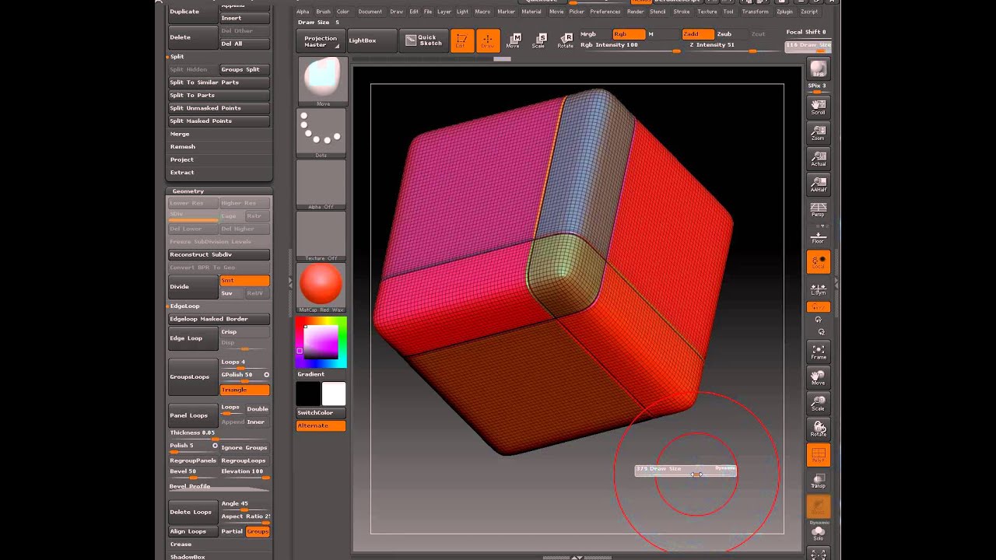Open the Dots stroke thumbnail

[x=322, y=133]
